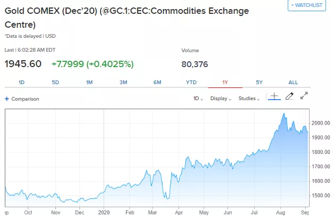Choose the 3M range tab
This screenshot has width=333, height=220.
point(123,83)
